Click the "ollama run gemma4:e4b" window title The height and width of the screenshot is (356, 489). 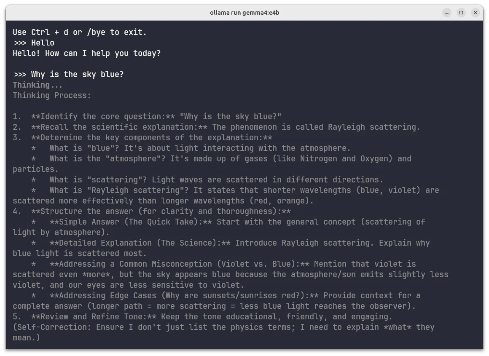tap(244, 13)
